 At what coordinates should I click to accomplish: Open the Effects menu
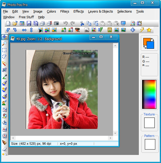click(79, 11)
